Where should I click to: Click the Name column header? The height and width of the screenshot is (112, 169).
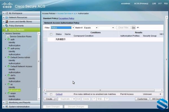[68, 34]
